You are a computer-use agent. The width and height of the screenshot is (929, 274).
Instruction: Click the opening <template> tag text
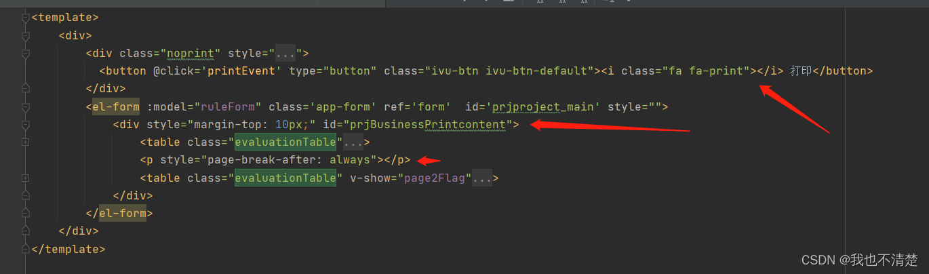click(x=65, y=18)
